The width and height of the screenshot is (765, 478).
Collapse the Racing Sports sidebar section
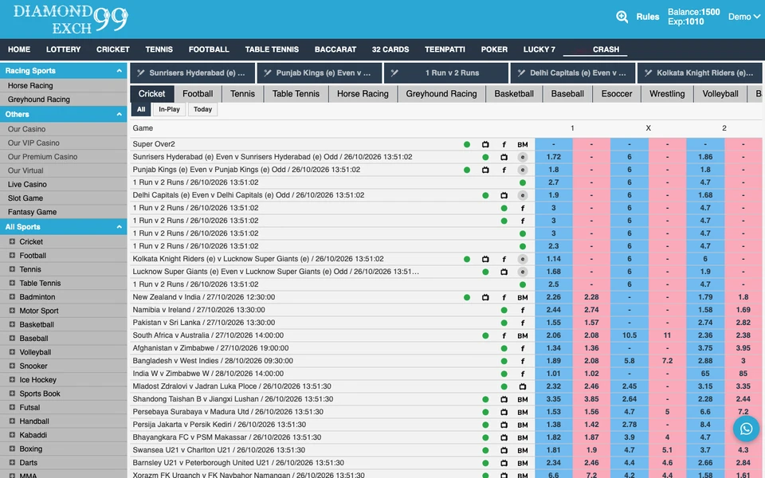[x=119, y=71]
